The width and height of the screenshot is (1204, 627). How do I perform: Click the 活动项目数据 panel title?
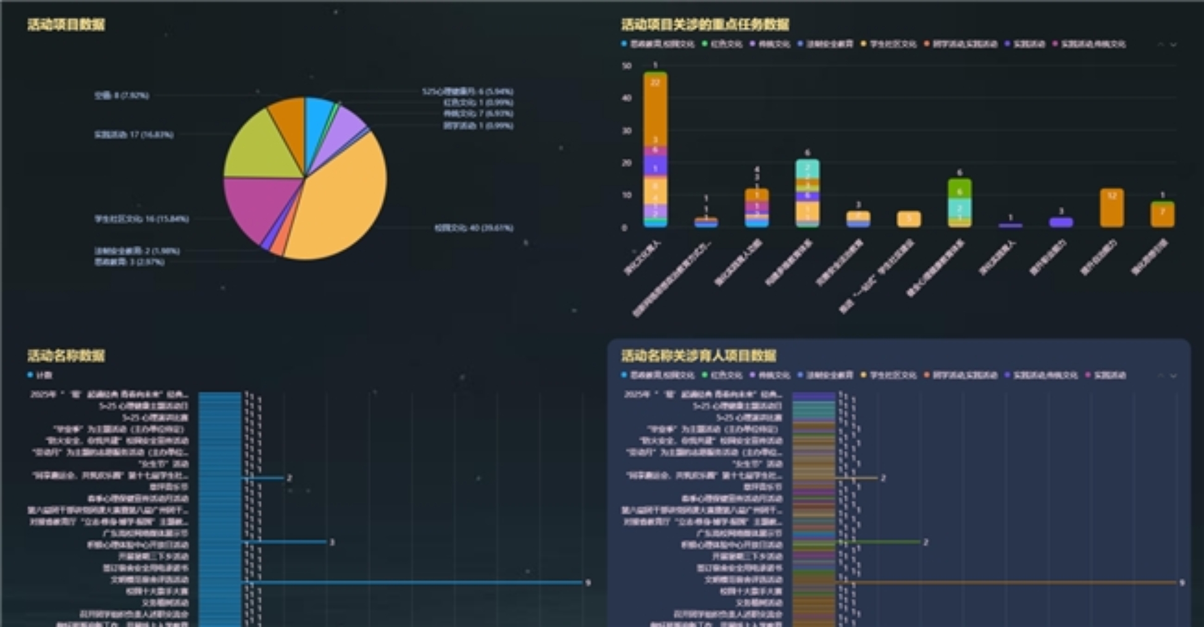click(x=66, y=25)
